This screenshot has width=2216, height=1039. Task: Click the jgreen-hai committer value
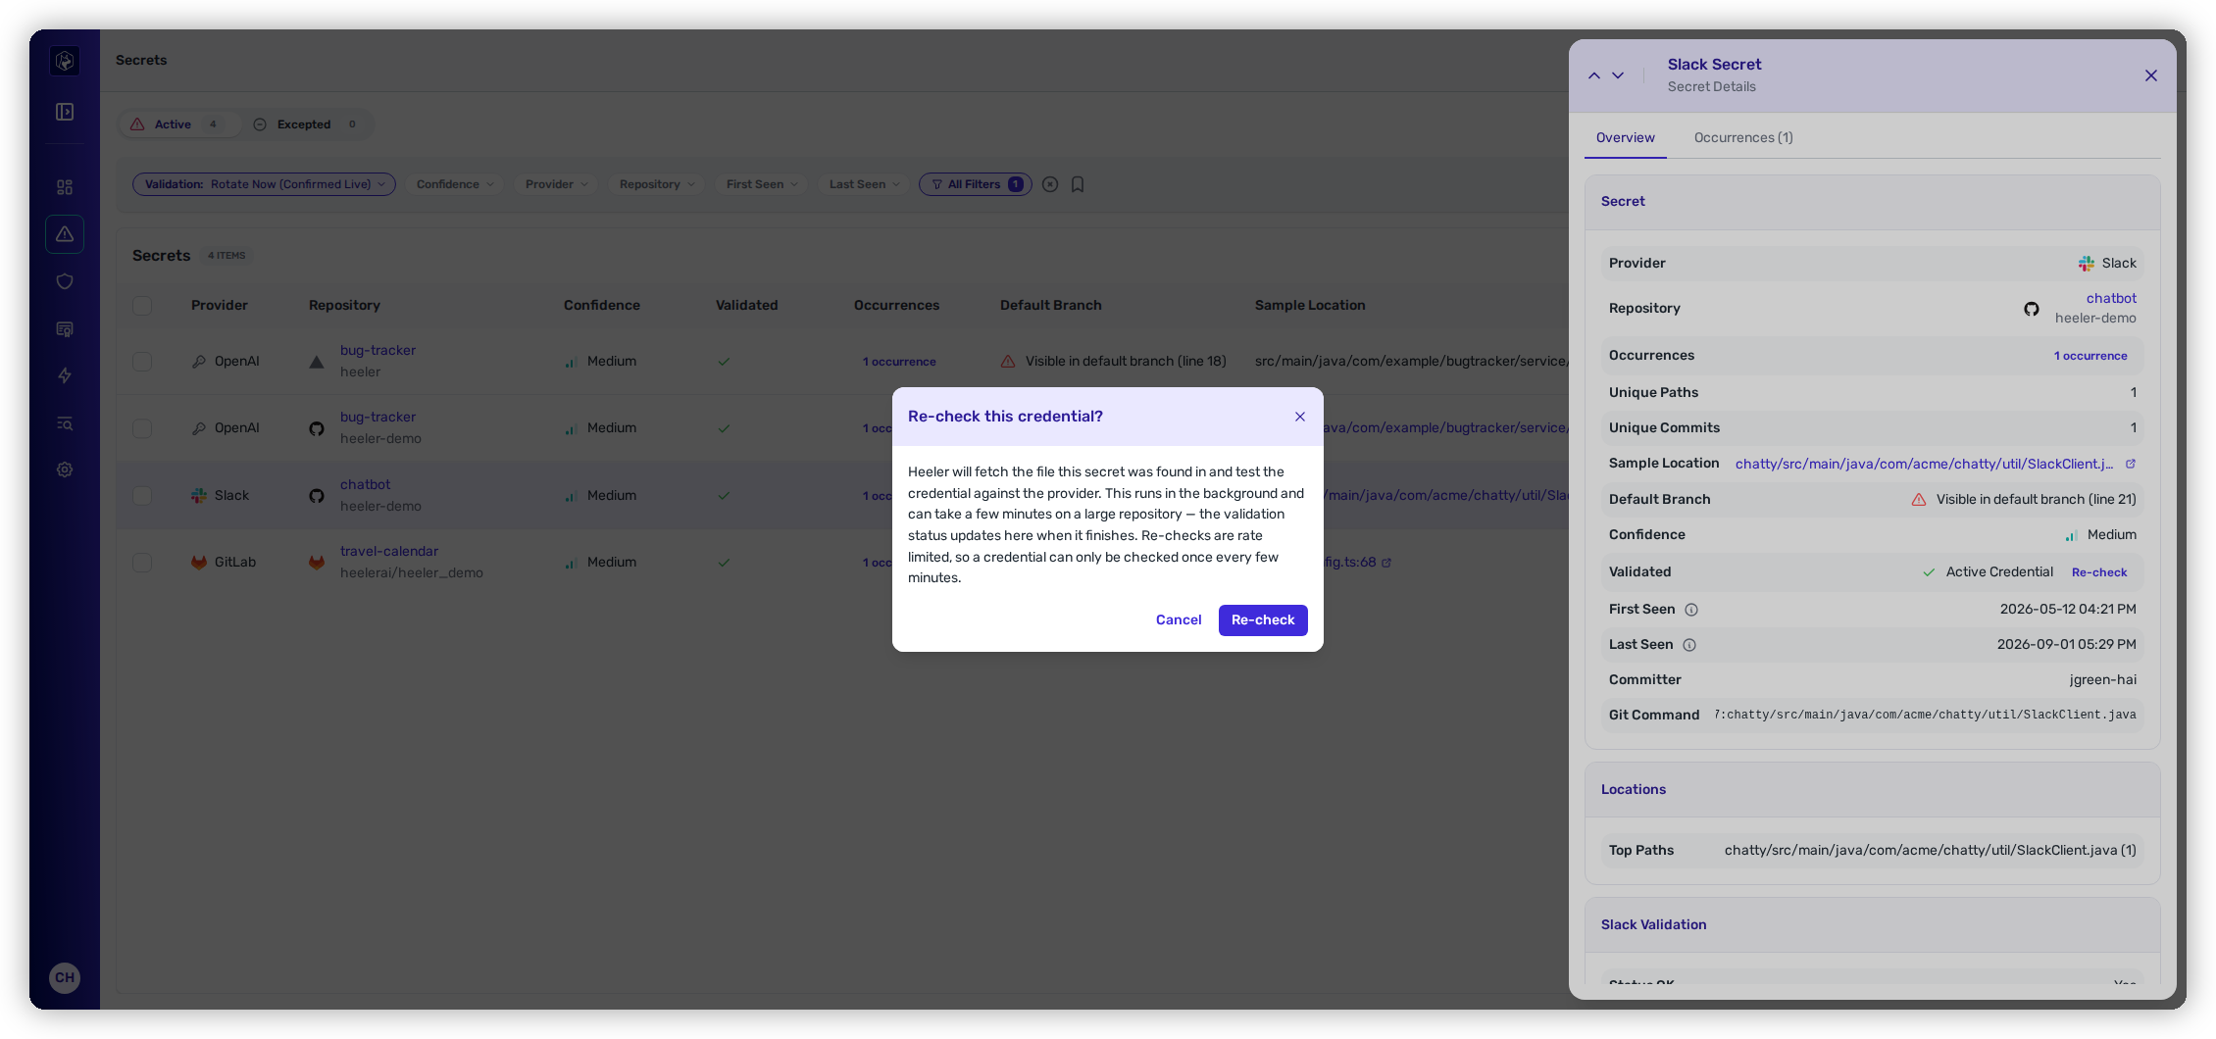[x=2102, y=680]
